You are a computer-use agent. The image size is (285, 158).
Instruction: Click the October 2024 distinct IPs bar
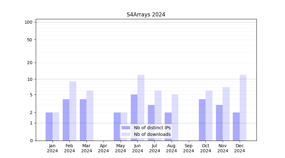[x=202, y=120]
